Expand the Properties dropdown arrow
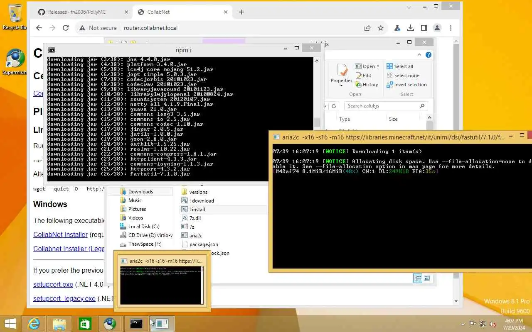The height and width of the screenshot is (332, 532). 341,85
